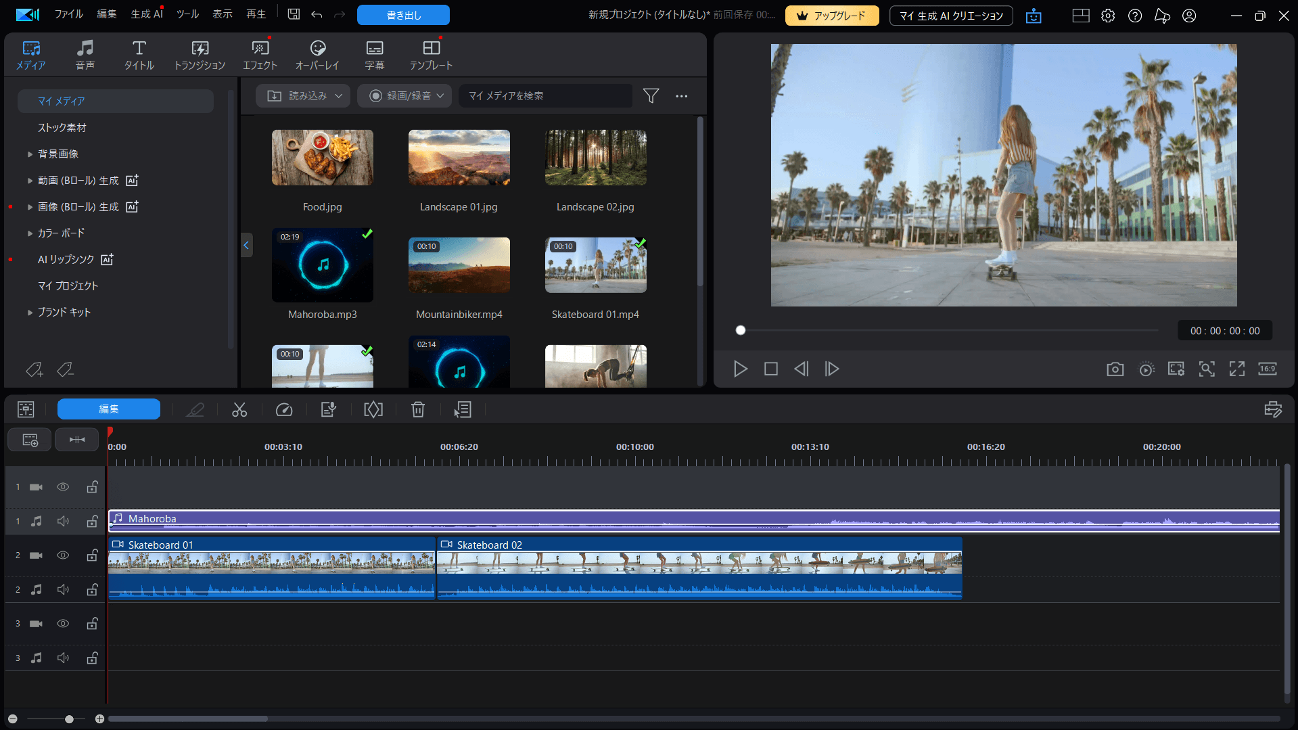Open the filter funnel icon in media library
1298x730 pixels.
pos(651,96)
